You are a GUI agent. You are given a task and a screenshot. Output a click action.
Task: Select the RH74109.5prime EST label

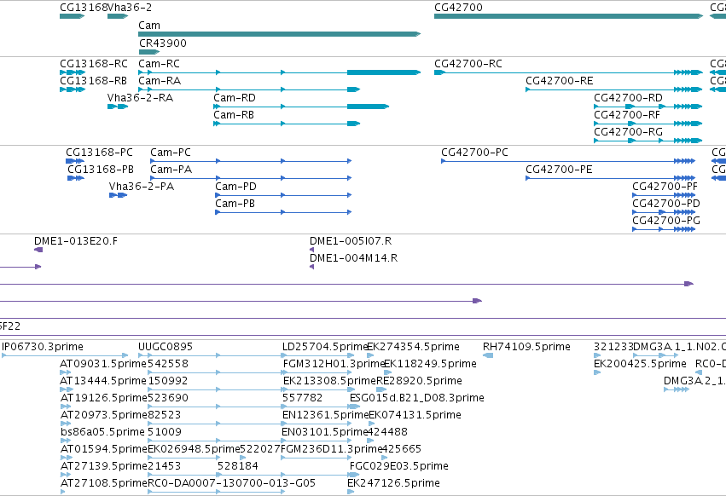(x=526, y=347)
